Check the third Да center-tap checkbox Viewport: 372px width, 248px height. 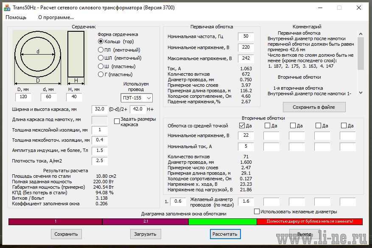pyautogui.click(x=293, y=125)
